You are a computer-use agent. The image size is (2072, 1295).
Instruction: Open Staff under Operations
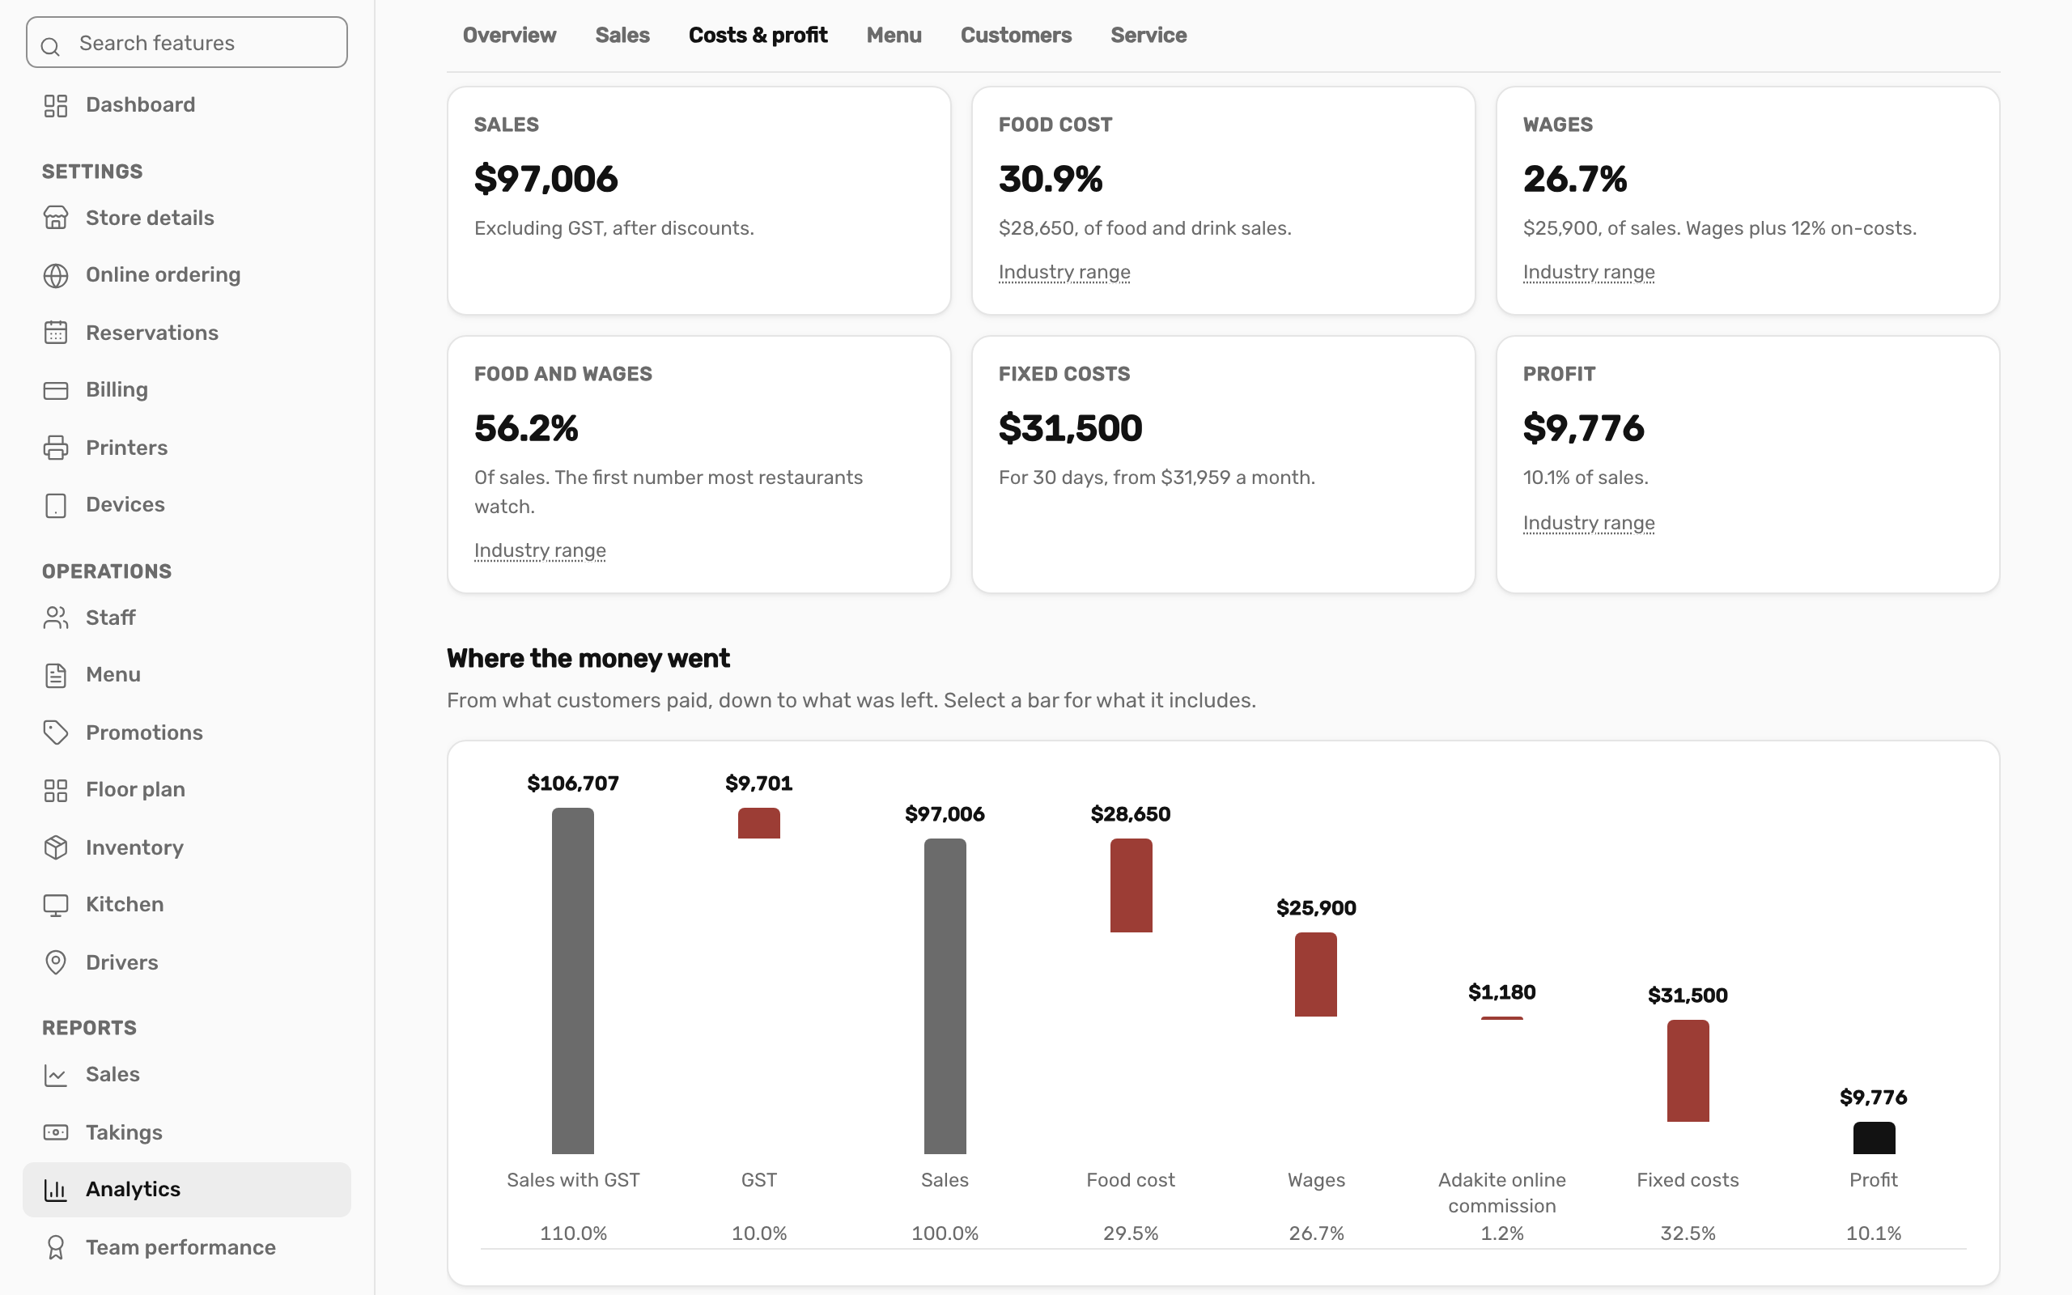(x=187, y=618)
